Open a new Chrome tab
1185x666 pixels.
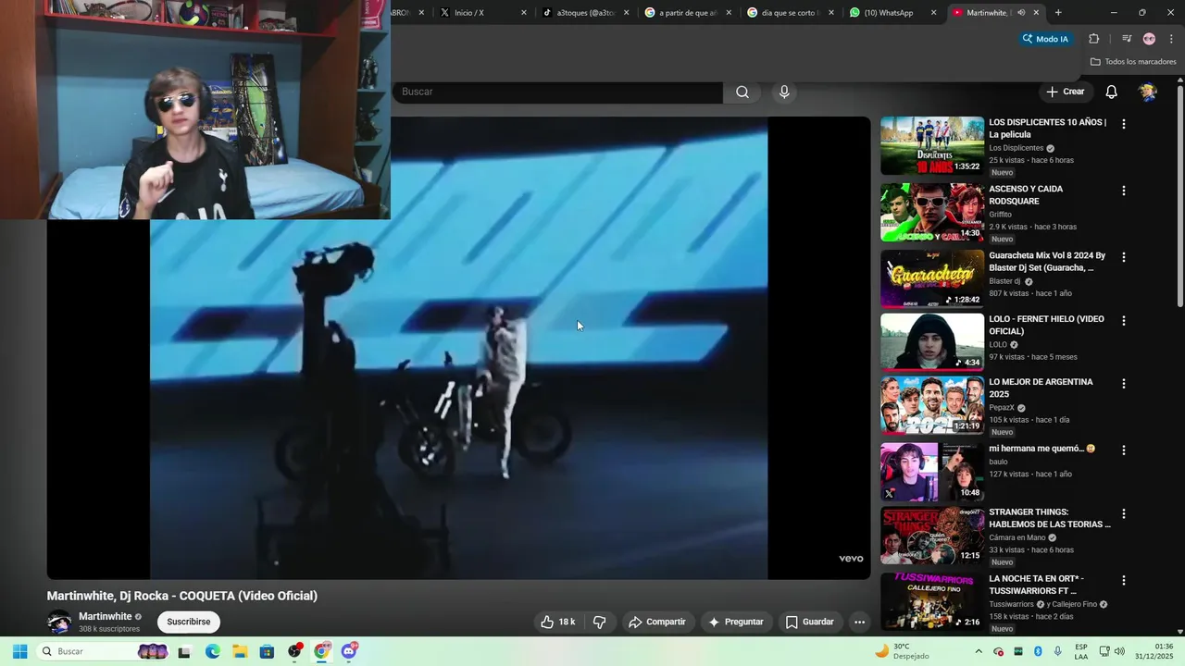point(1058,13)
